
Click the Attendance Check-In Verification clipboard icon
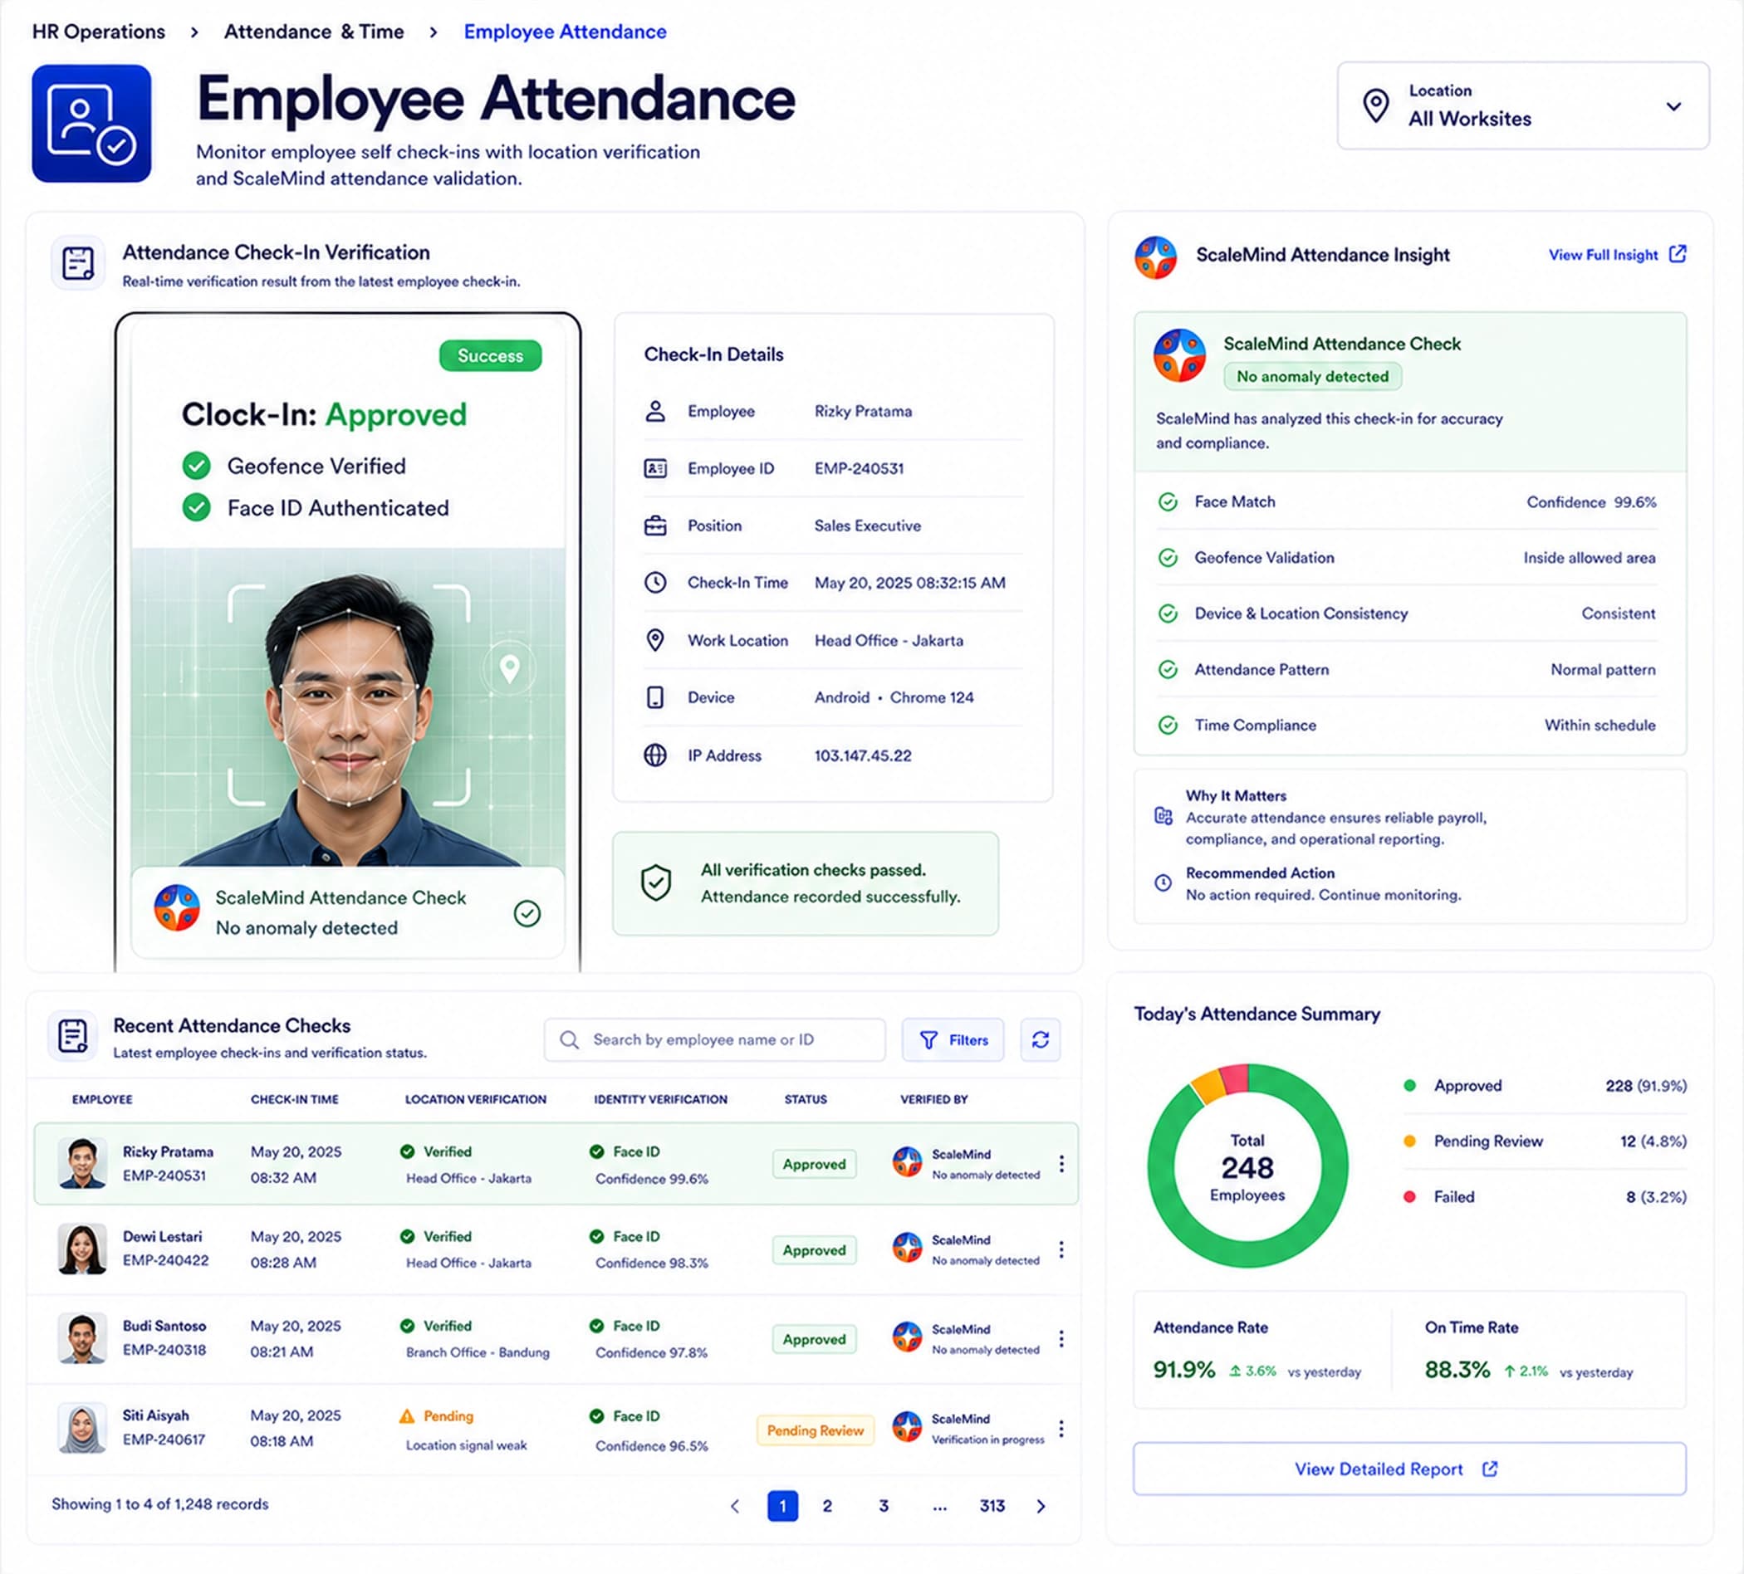click(79, 263)
